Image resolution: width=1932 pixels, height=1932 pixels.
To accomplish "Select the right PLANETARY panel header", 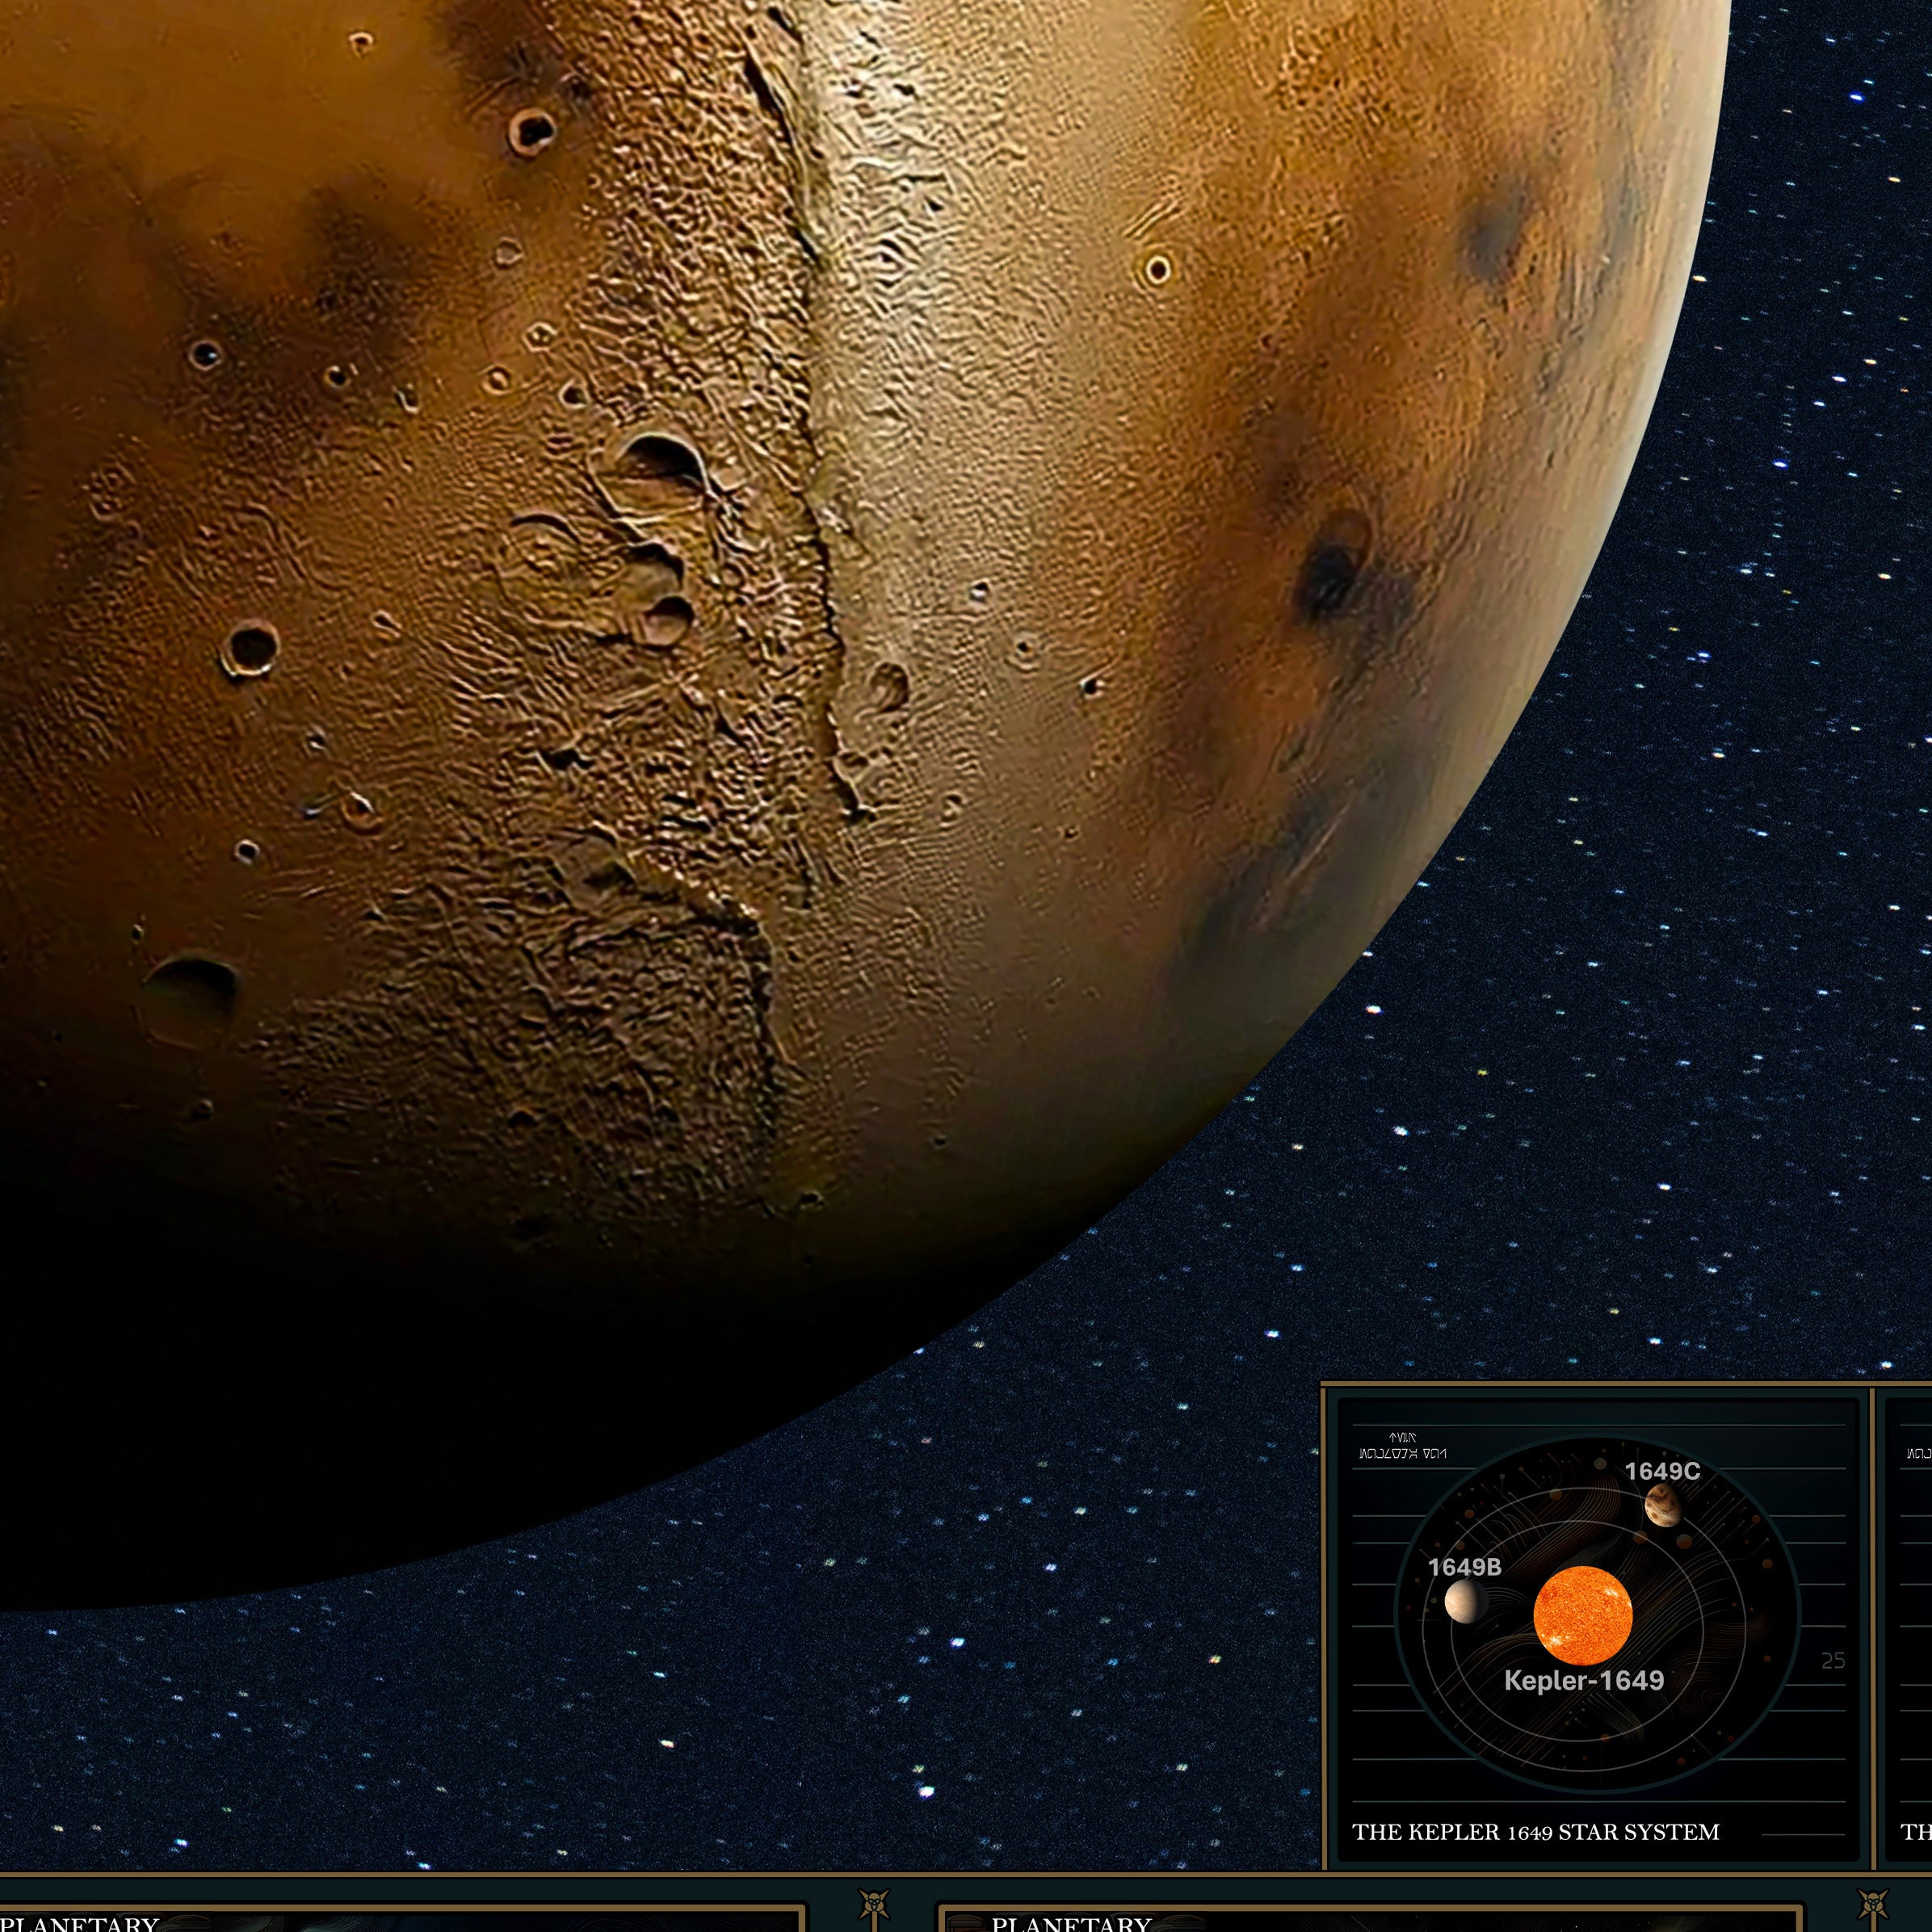I will click(1070, 1925).
